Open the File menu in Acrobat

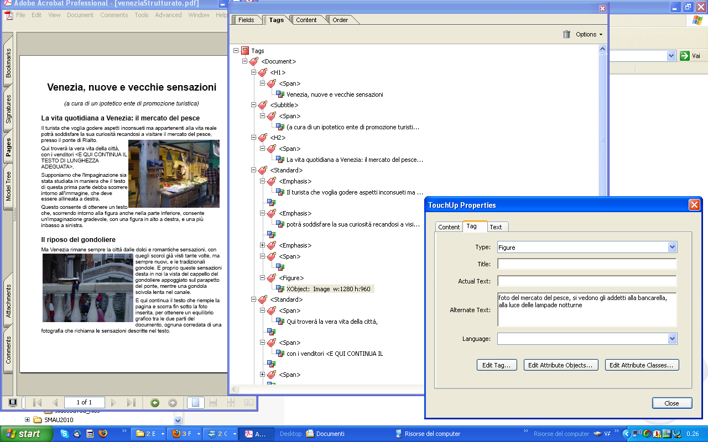[x=20, y=15]
